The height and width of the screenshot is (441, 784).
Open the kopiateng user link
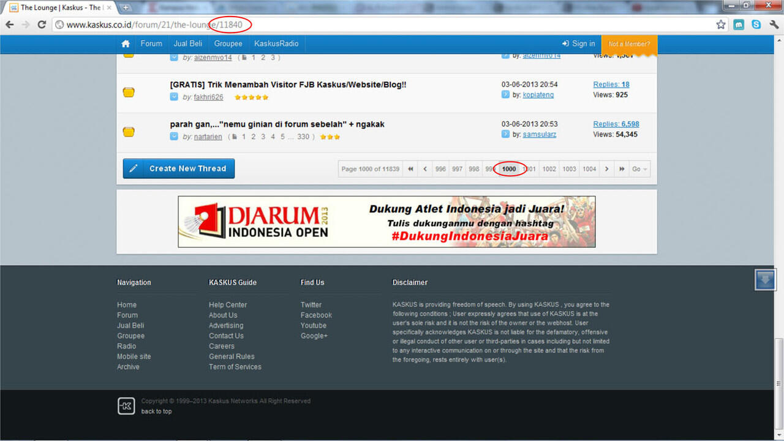[538, 95]
